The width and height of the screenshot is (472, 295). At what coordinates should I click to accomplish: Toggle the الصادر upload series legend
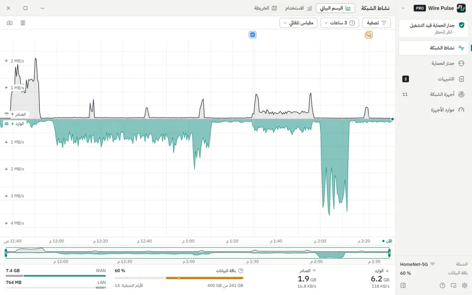[16, 115]
